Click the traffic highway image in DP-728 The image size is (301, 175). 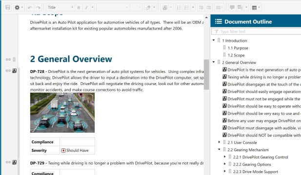62,113
